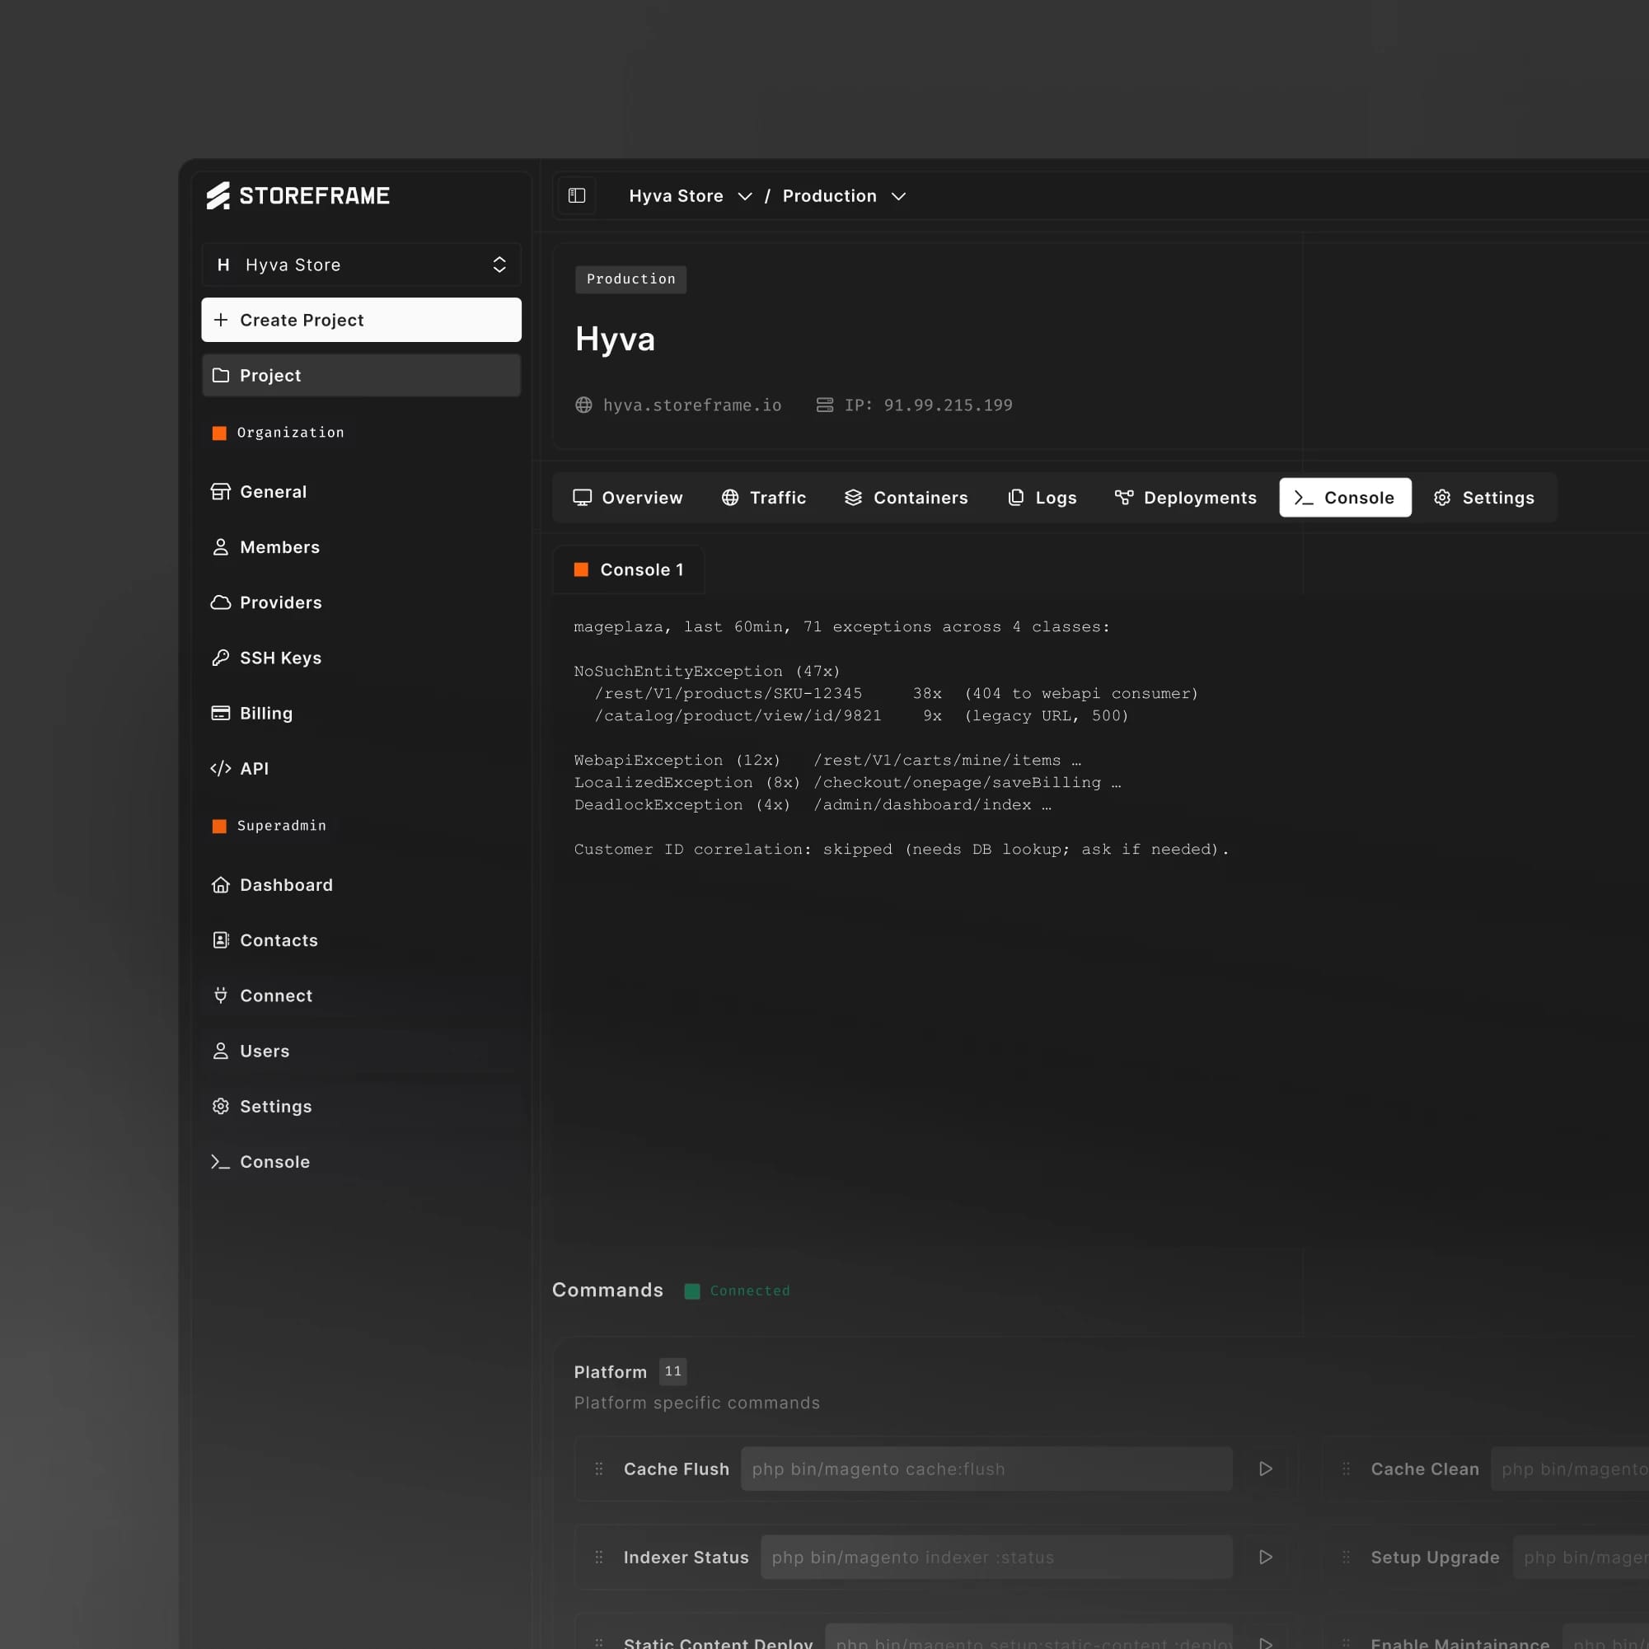Click the Storeframe logo
1649x1649 pixels.
[x=297, y=195]
